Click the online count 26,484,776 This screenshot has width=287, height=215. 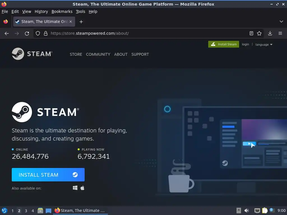[x=30, y=156]
